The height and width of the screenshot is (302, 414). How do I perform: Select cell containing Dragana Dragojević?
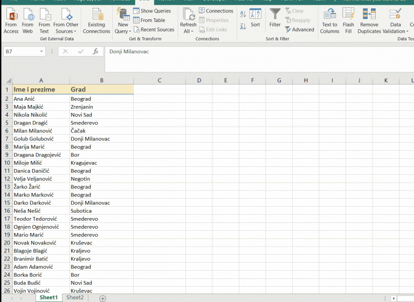click(x=41, y=155)
